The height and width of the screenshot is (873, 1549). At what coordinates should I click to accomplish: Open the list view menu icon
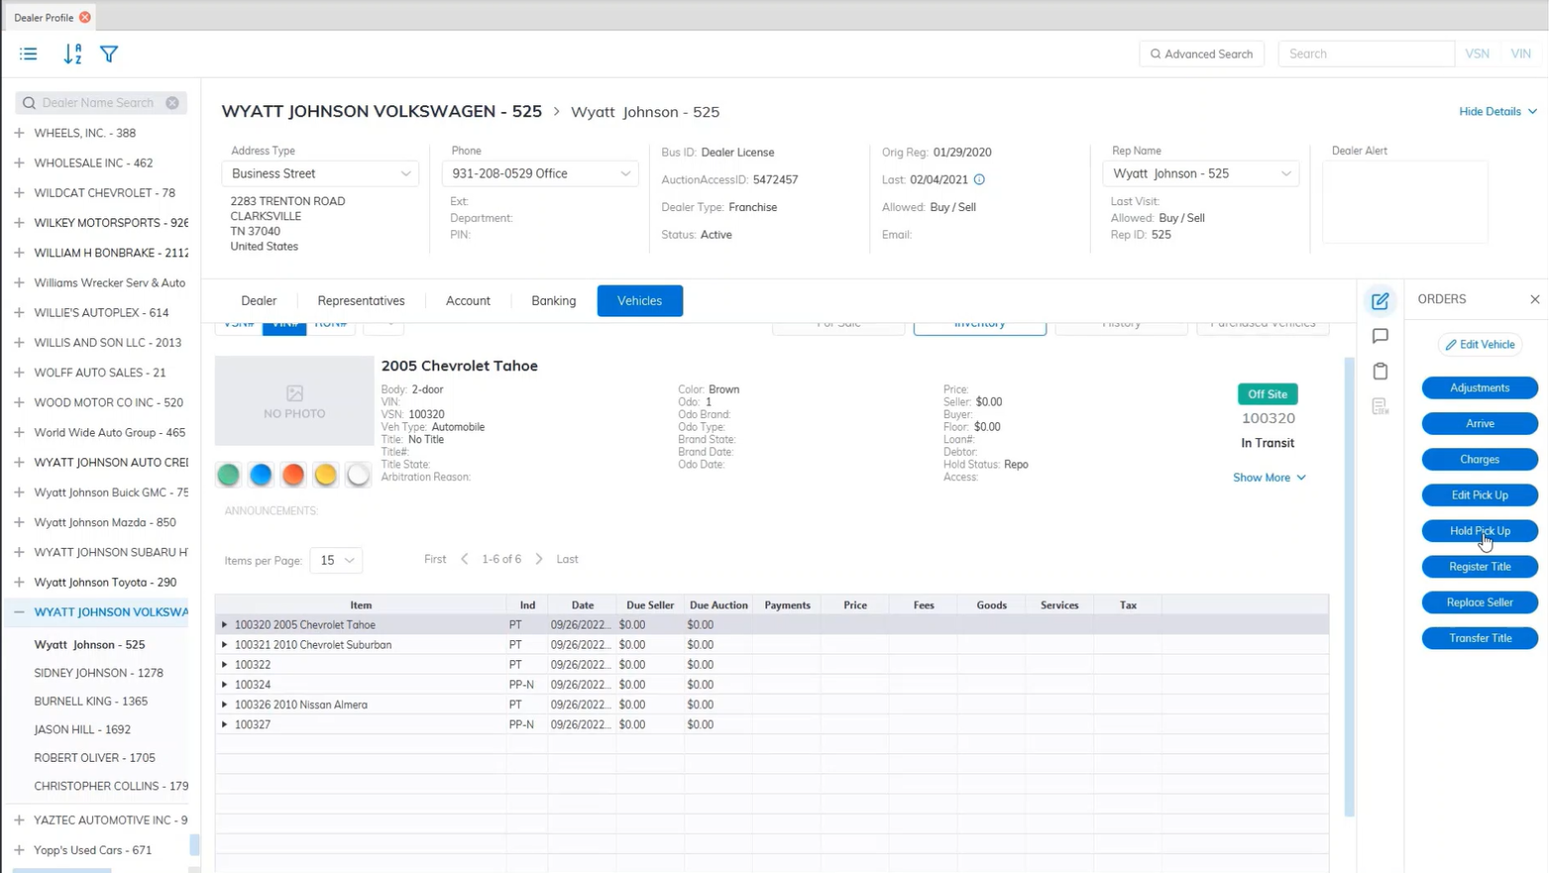[x=28, y=55]
